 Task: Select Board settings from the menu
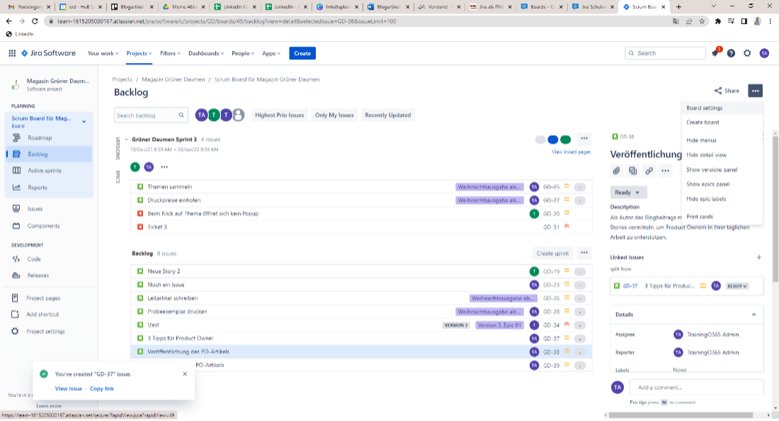click(x=704, y=108)
